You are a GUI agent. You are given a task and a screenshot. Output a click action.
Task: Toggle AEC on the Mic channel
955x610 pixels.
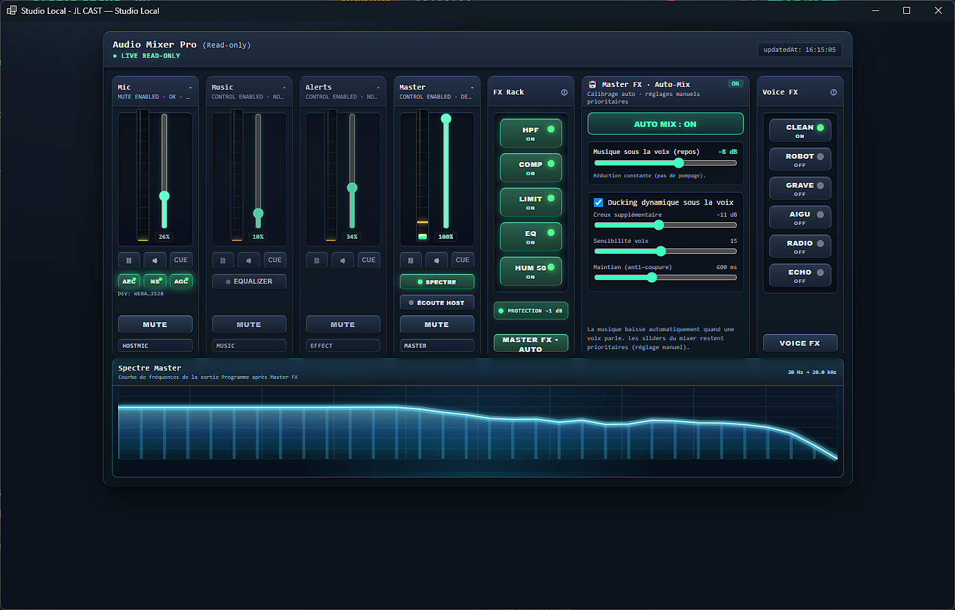[129, 281]
